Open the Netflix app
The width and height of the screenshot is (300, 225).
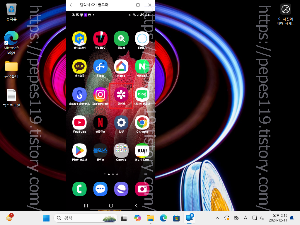click(100, 122)
